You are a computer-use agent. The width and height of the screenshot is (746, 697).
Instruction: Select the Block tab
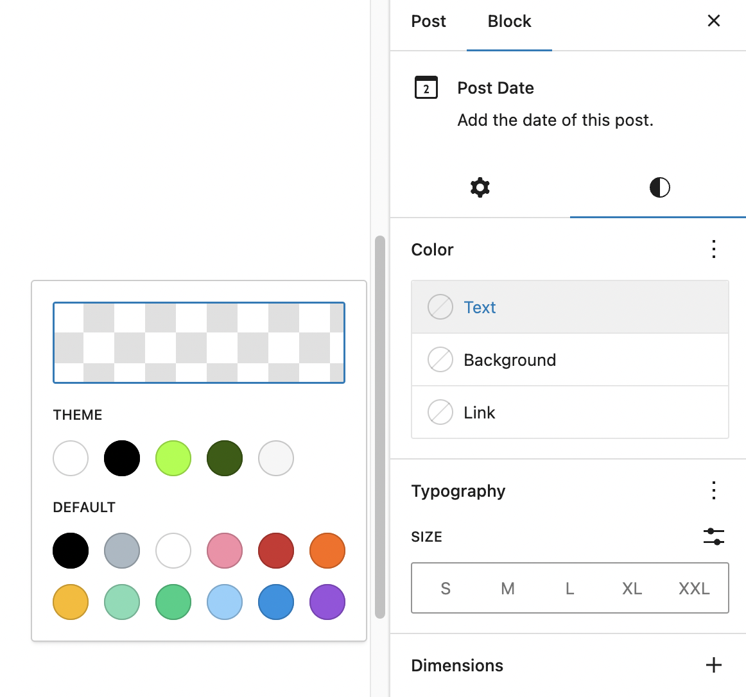(x=508, y=21)
